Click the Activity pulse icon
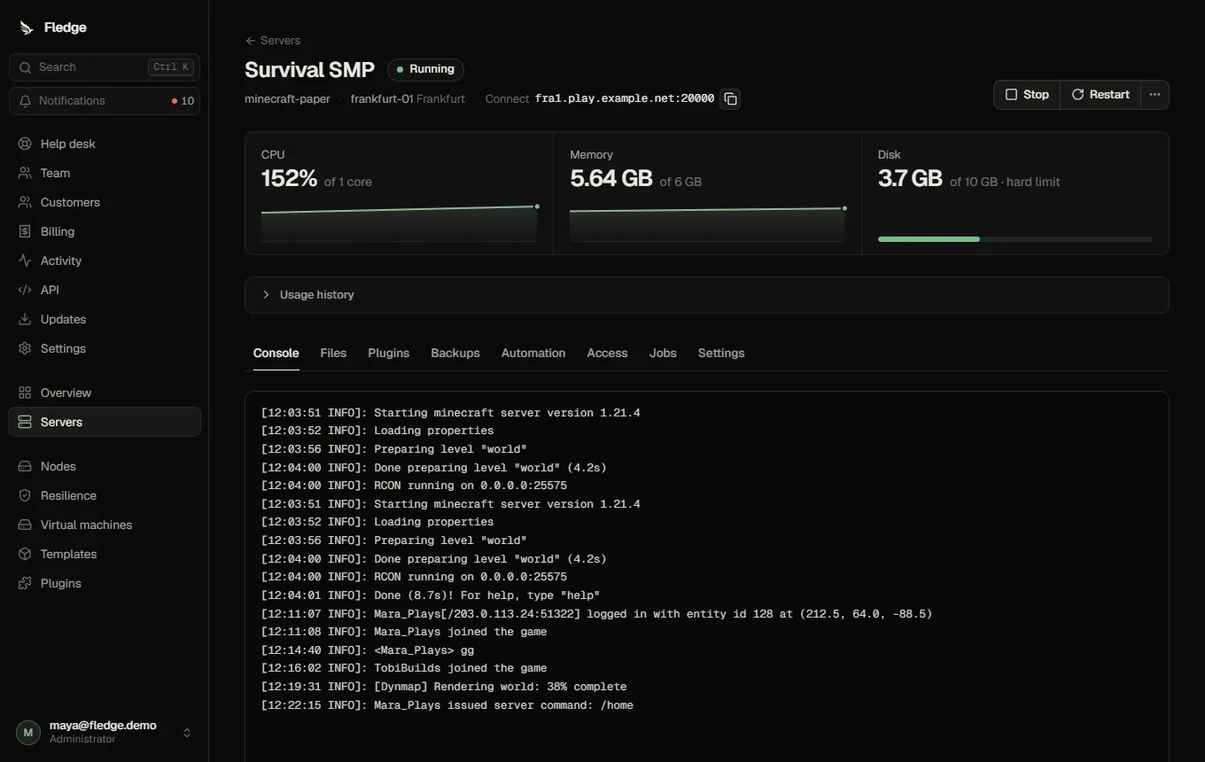Image resolution: width=1205 pixels, height=762 pixels. point(25,260)
